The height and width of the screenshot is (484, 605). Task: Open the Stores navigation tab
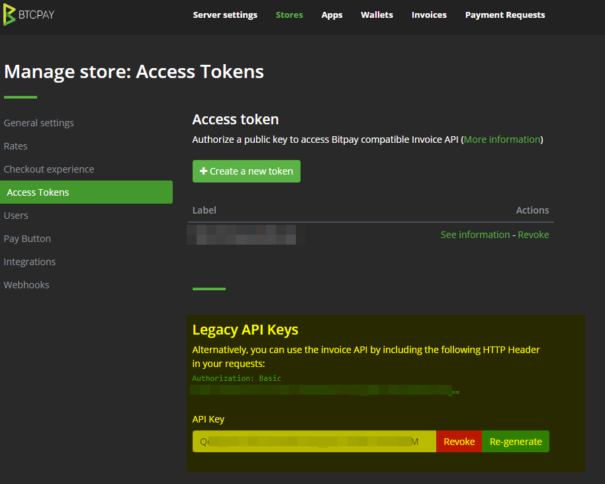pos(289,15)
